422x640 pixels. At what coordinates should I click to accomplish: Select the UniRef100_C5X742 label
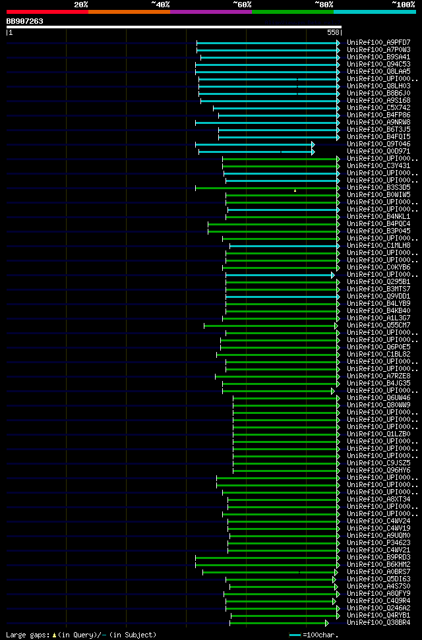[x=378, y=107]
